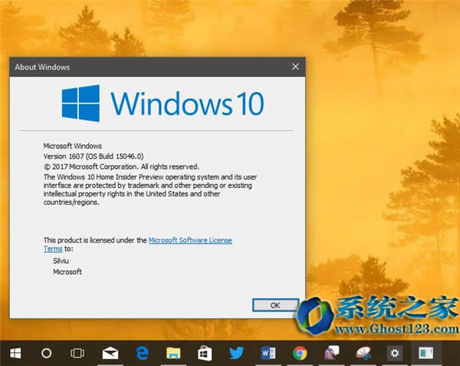Click the Cortana circle icon
The width and height of the screenshot is (460, 366).
[x=46, y=353]
